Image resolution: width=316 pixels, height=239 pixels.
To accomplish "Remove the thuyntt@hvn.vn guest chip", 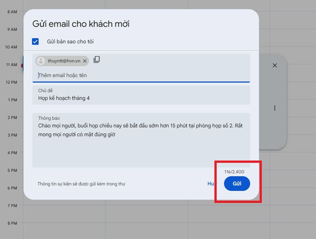I will tap(84, 61).
